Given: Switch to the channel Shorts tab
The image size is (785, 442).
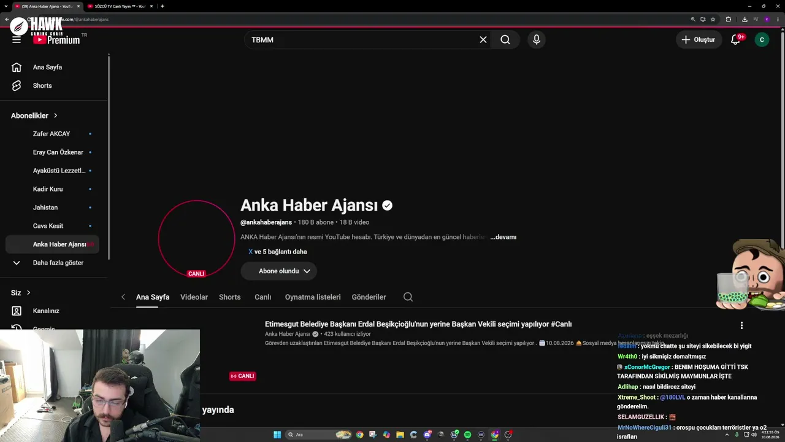Looking at the screenshot, I should 230,297.
